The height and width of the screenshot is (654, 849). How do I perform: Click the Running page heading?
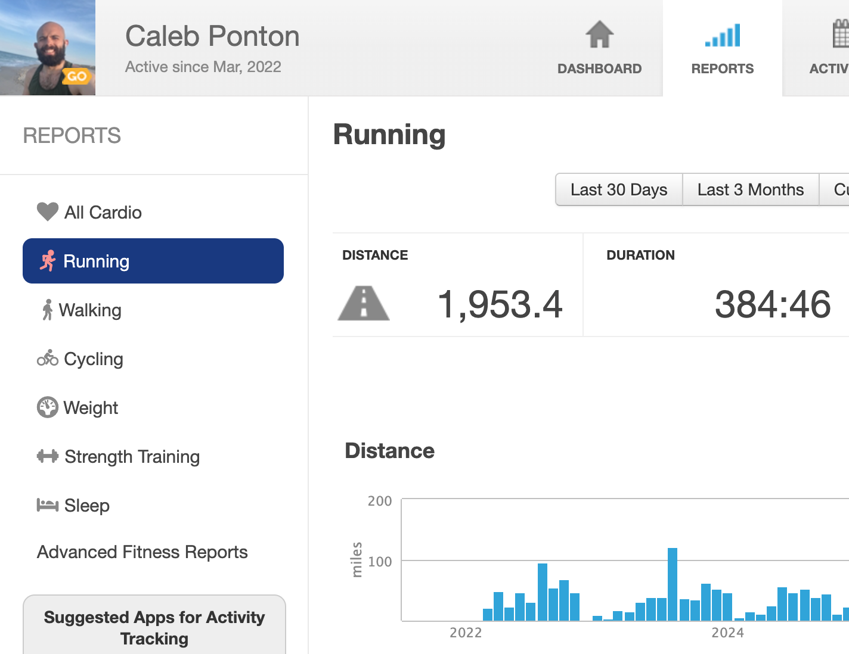389,135
